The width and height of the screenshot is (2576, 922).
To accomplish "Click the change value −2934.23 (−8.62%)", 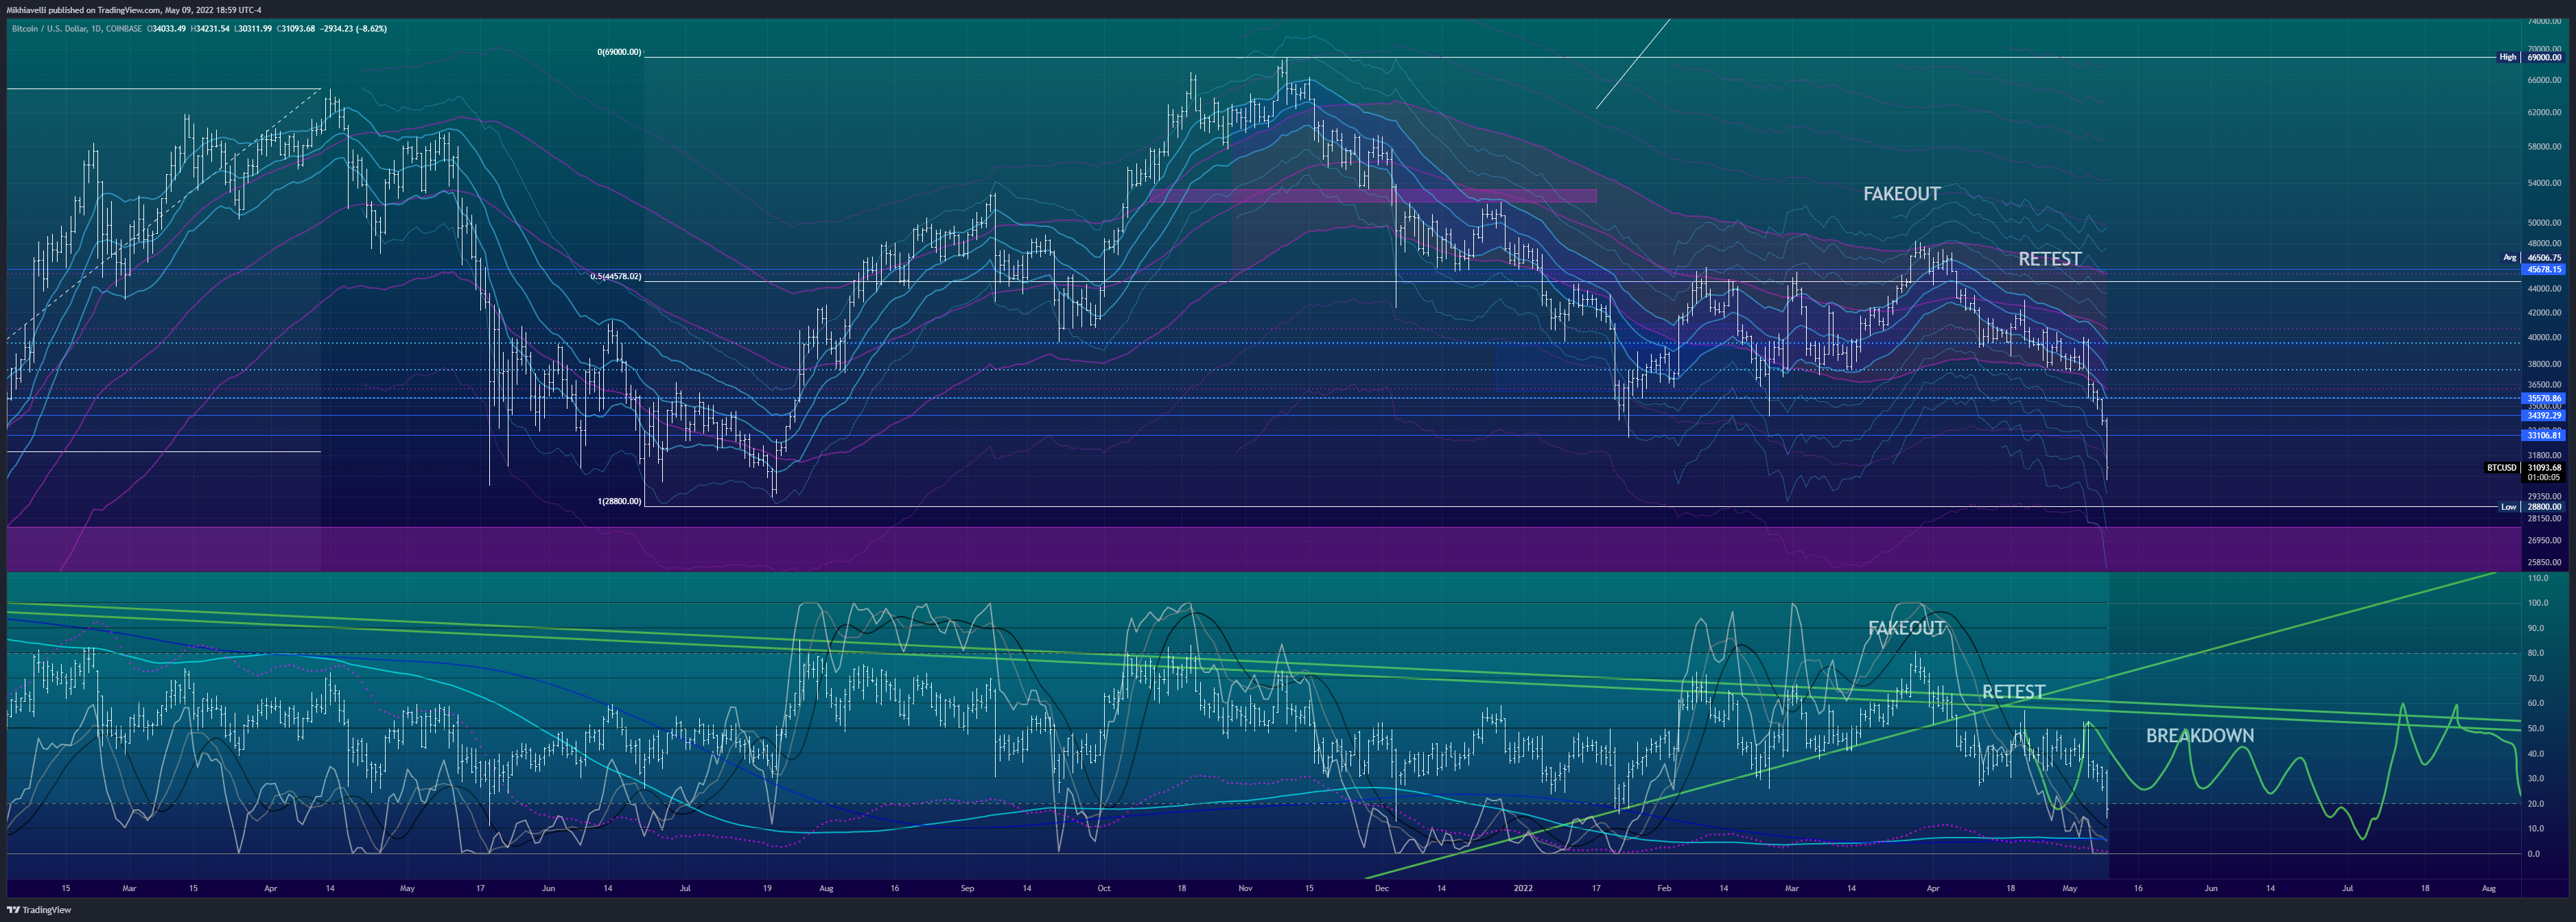I will pos(354,29).
